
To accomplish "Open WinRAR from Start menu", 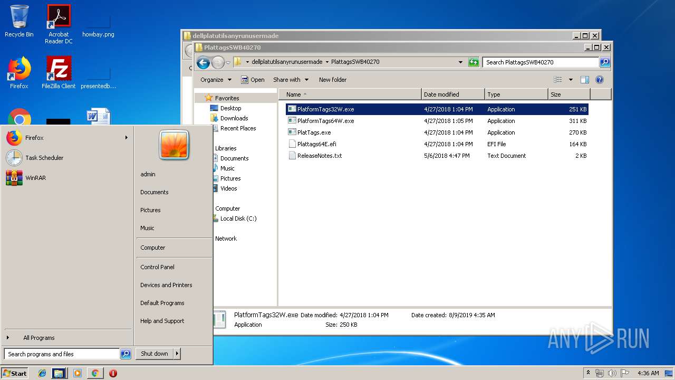I will point(67,178).
